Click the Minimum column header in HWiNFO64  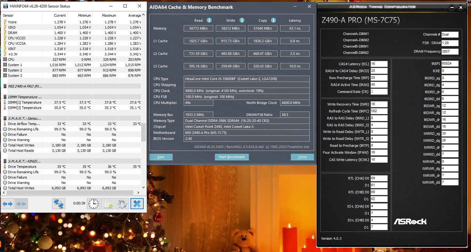click(80, 15)
